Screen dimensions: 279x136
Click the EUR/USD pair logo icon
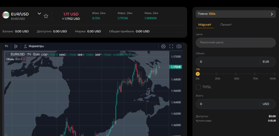tap(6, 15)
